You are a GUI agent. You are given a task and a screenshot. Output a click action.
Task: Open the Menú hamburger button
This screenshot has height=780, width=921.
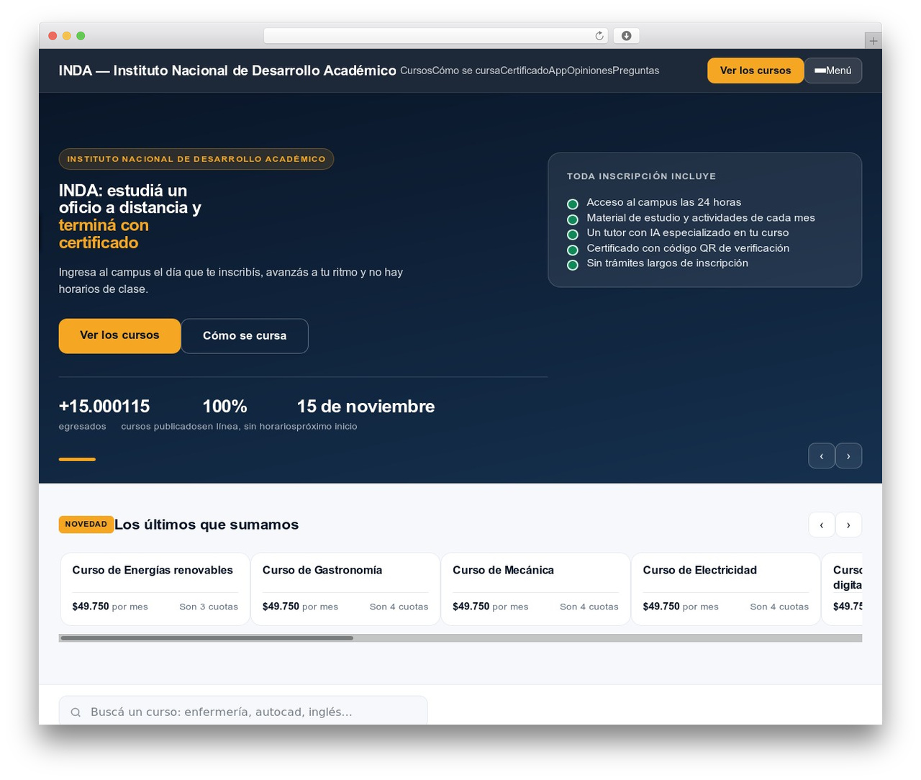click(833, 71)
